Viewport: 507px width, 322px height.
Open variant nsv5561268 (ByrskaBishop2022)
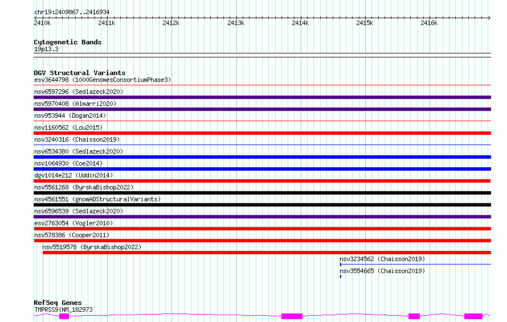point(84,187)
